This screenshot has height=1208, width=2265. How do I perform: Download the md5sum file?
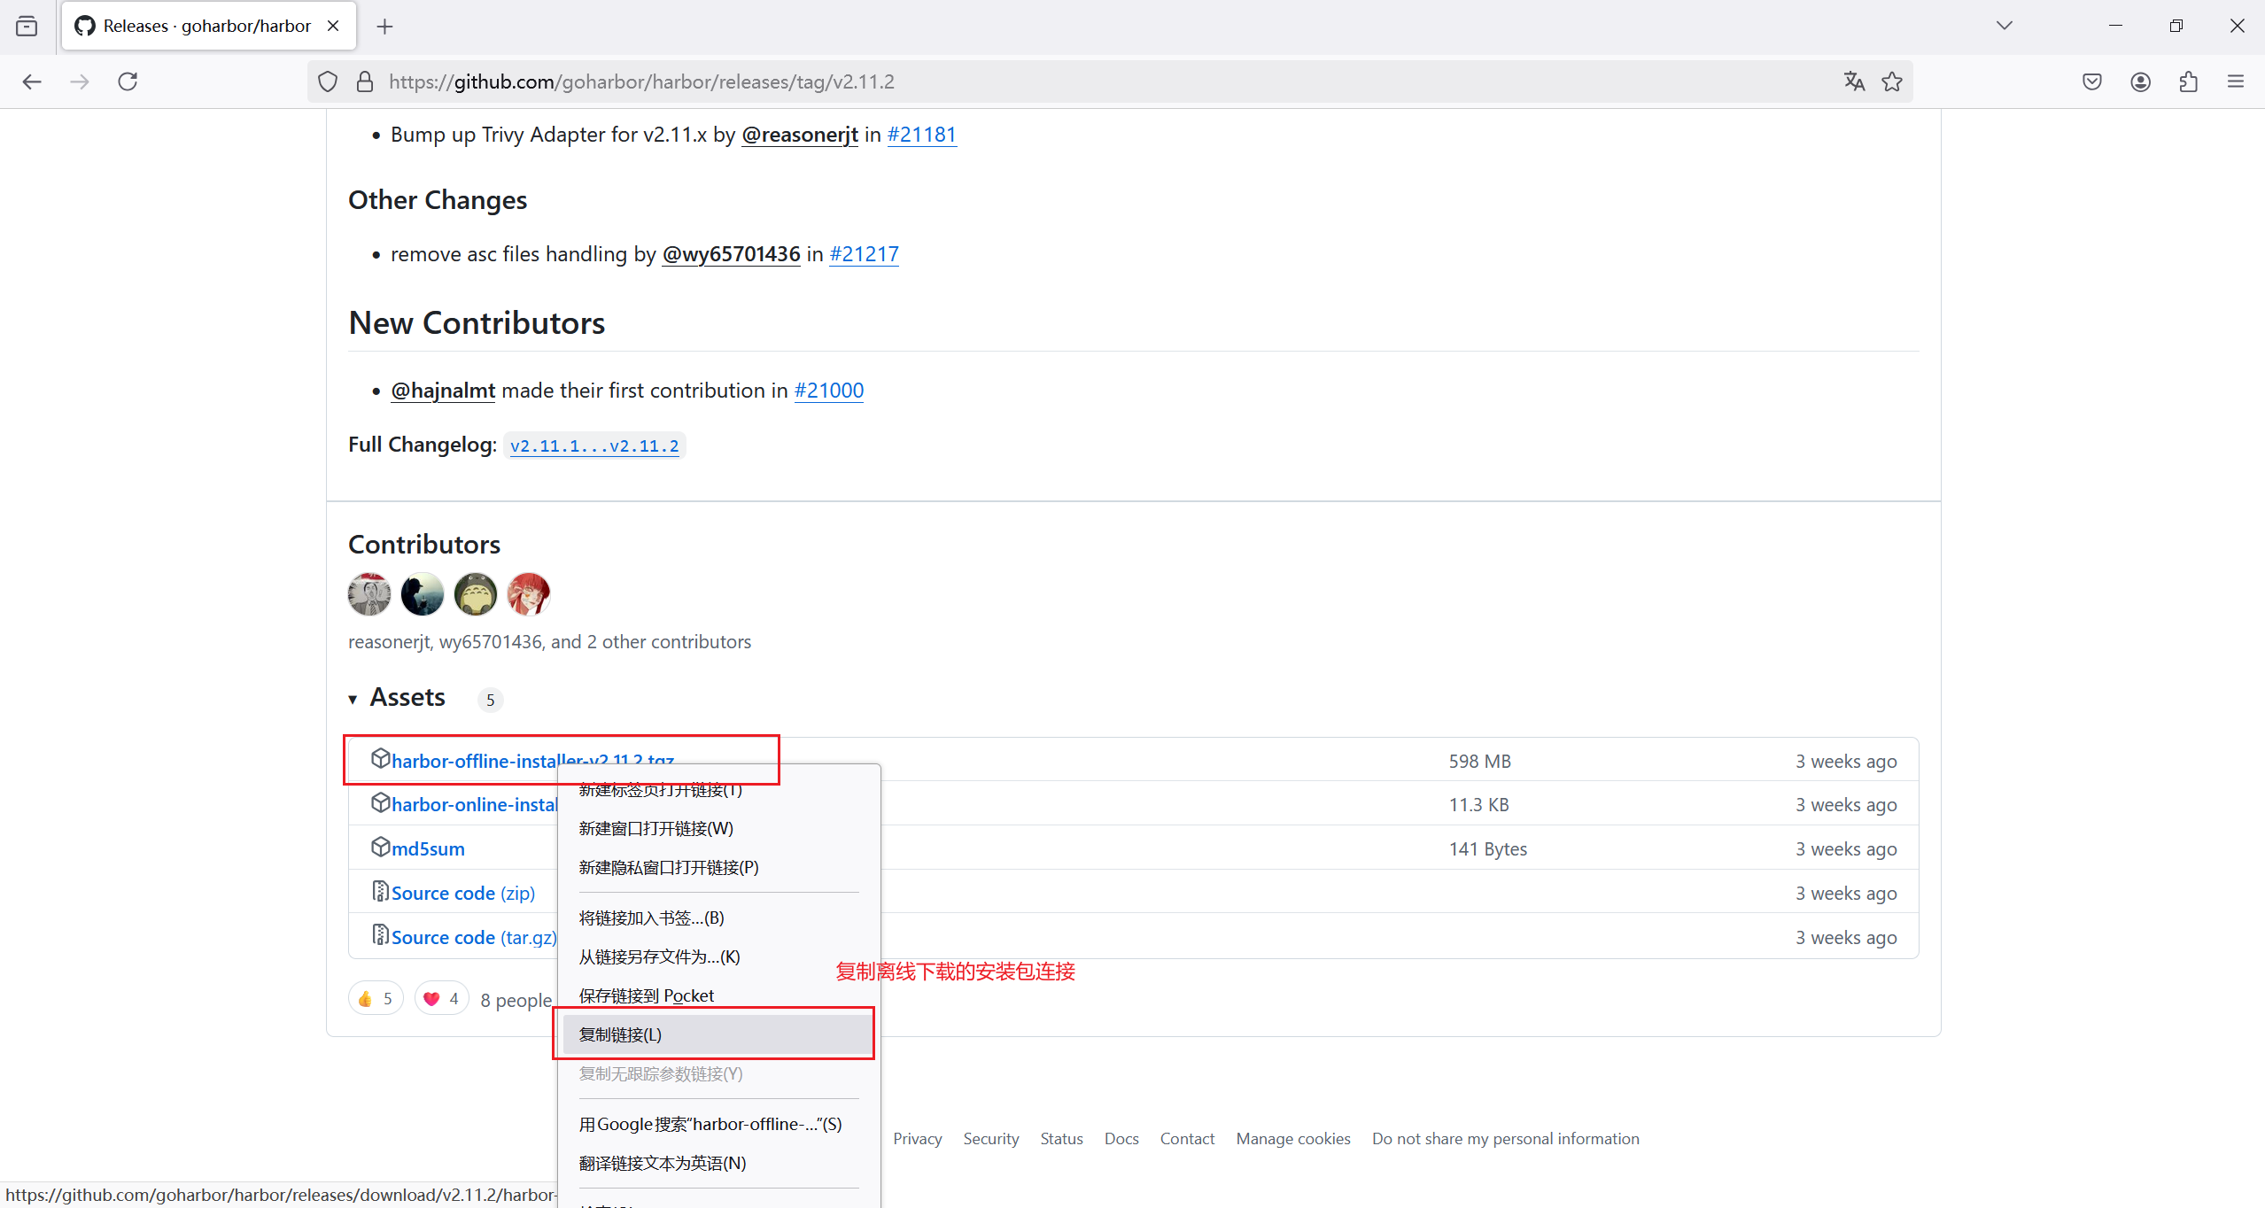coord(428,848)
